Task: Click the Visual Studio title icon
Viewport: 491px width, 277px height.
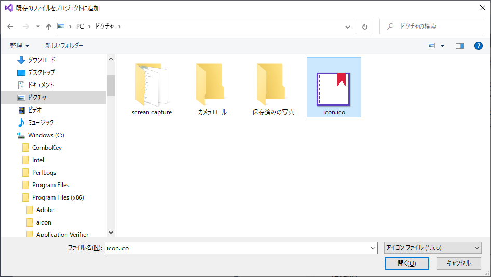Action: (x=8, y=8)
